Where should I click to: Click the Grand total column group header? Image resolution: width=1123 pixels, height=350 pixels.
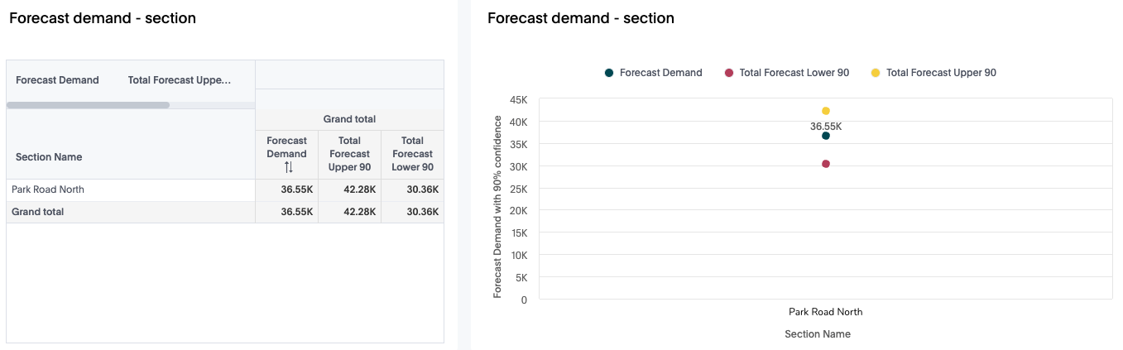point(349,119)
